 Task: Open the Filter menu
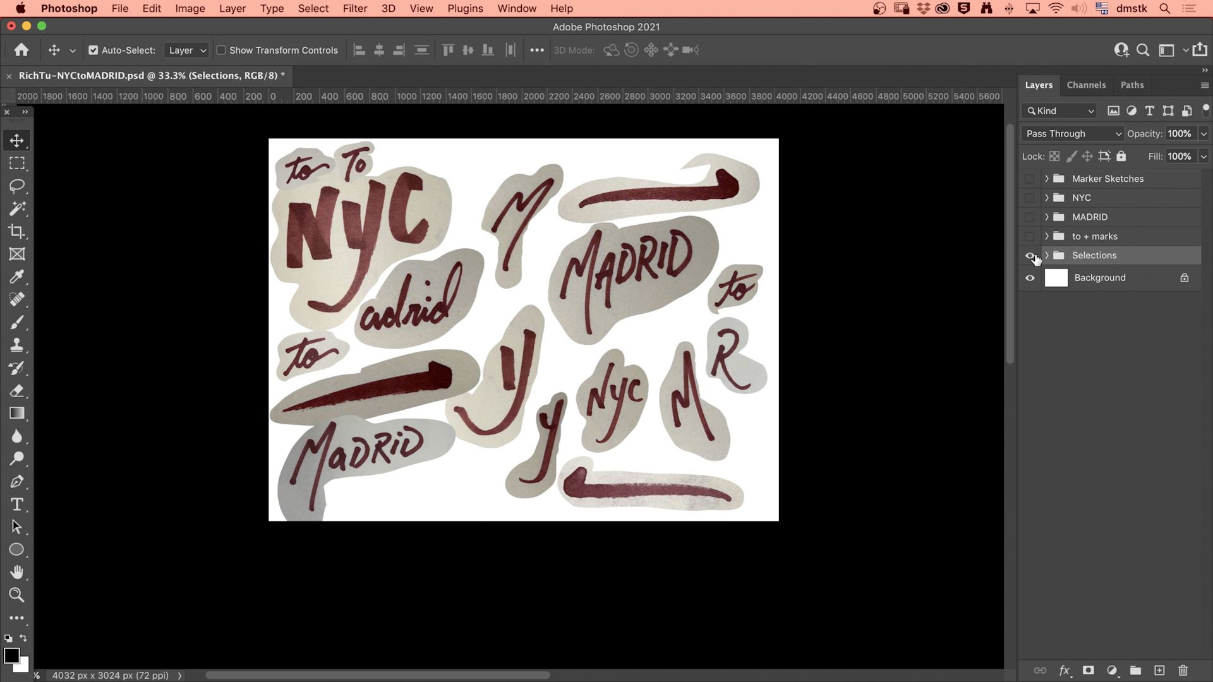click(x=355, y=8)
